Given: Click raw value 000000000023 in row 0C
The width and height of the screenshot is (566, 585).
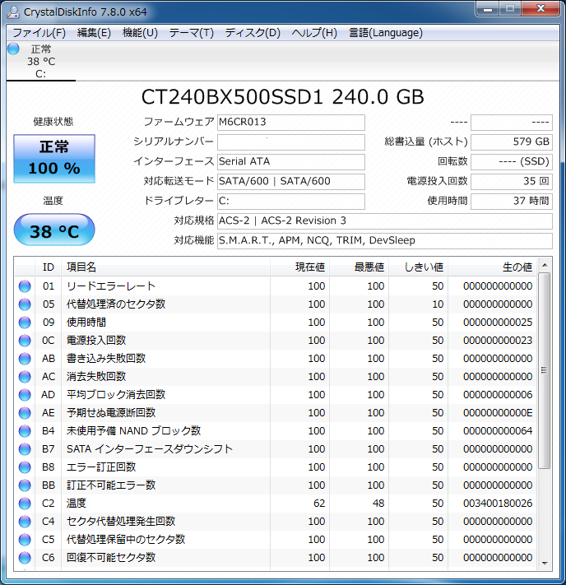Looking at the screenshot, I should tap(498, 341).
